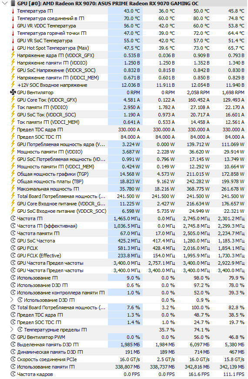This screenshot has width=248, height=379.
Task: Select the +12V SOC Входное напряжение label
Action: 52,85
